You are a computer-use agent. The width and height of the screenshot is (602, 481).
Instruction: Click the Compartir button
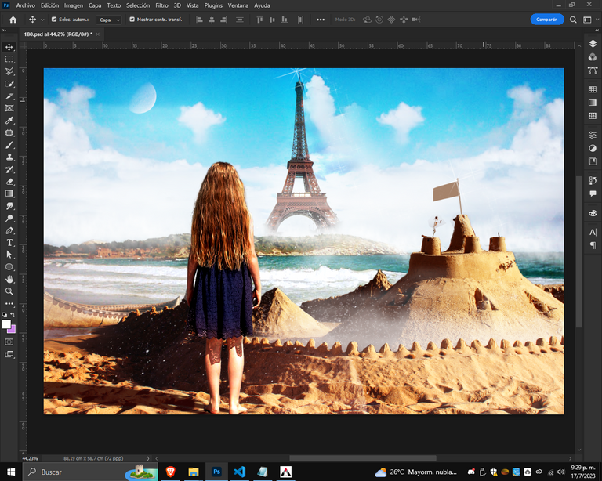click(x=546, y=20)
